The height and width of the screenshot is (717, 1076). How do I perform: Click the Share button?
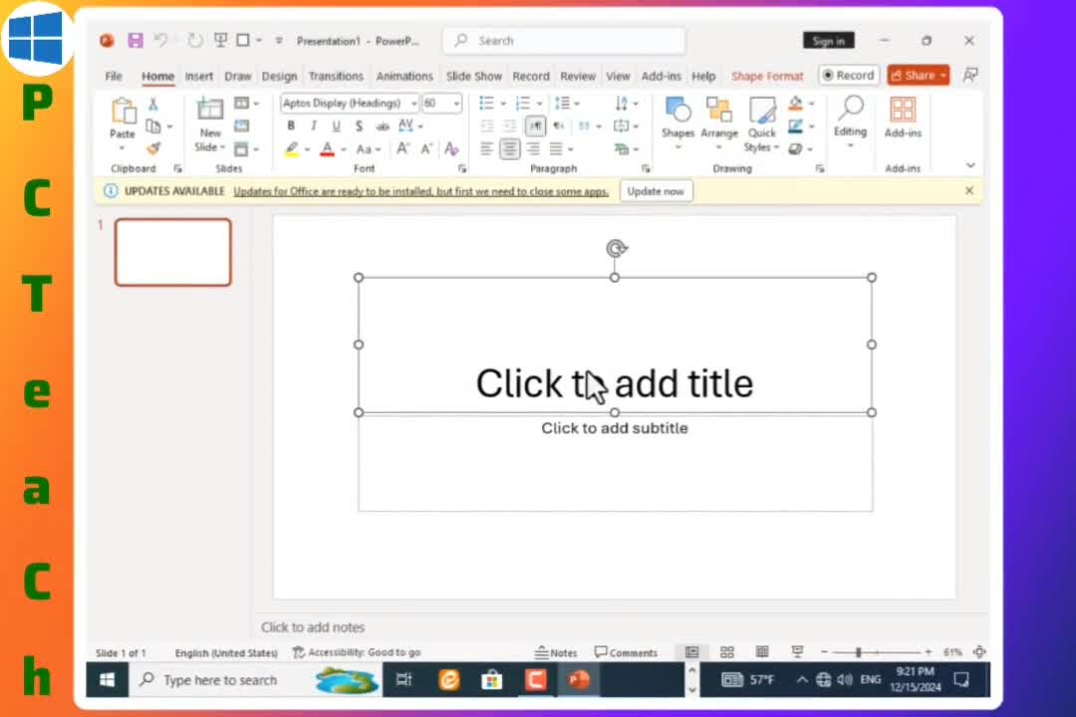click(919, 76)
